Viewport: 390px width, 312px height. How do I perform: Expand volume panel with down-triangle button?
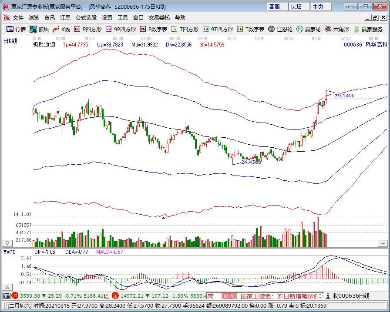(x=7, y=243)
